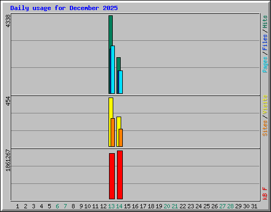
Task: Click day 21 weekend label on the x-axis
Action: [175, 206]
